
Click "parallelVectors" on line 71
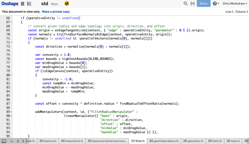pos(94,38)
